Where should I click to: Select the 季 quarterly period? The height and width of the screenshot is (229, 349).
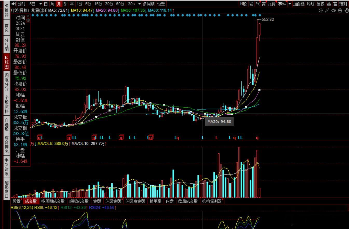(x=65, y=4)
